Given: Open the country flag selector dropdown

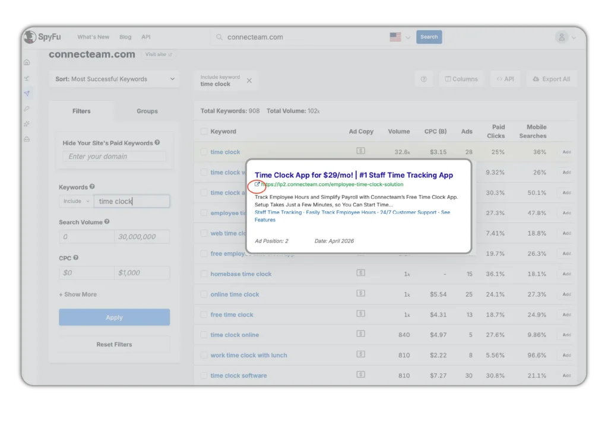Looking at the screenshot, I should (400, 37).
